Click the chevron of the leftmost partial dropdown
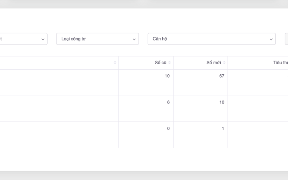Screen dimensions: 288x180 (43, 39)
